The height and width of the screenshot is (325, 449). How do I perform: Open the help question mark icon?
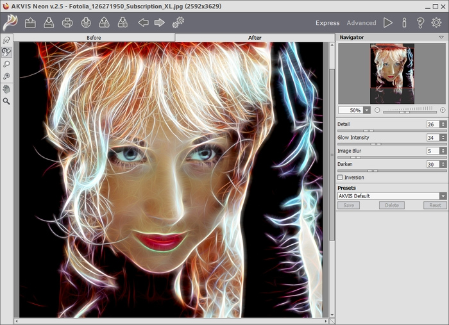tap(420, 23)
